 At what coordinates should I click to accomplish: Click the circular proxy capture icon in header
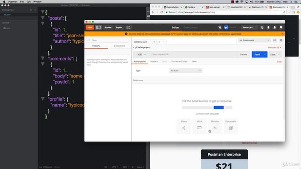coord(262,27)
